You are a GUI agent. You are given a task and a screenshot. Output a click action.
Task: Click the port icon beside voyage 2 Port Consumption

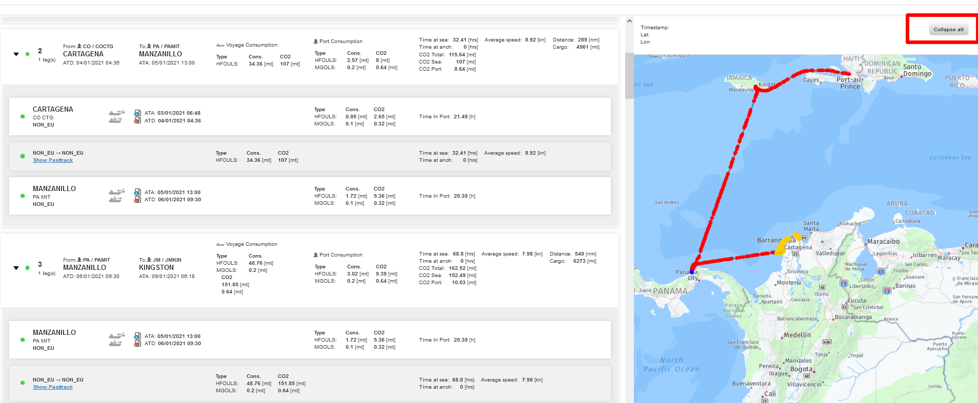[x=316, y=41]
